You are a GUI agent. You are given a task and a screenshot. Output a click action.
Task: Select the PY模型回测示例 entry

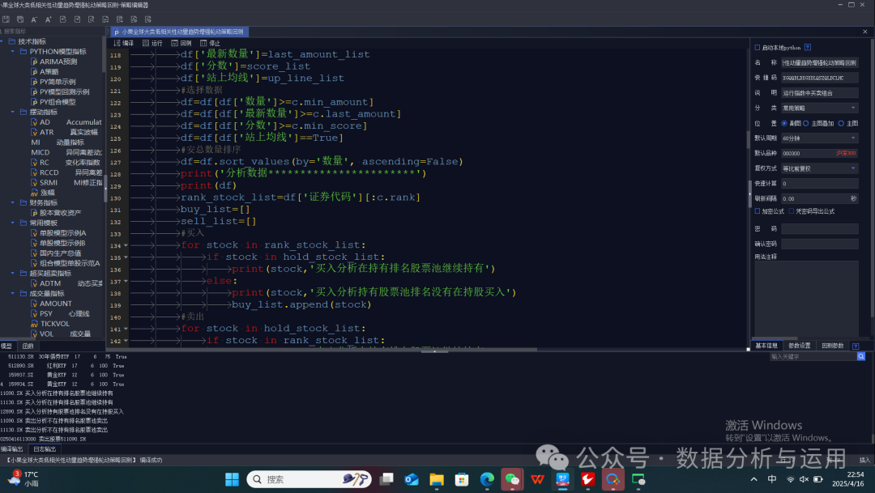click(60, 92)
